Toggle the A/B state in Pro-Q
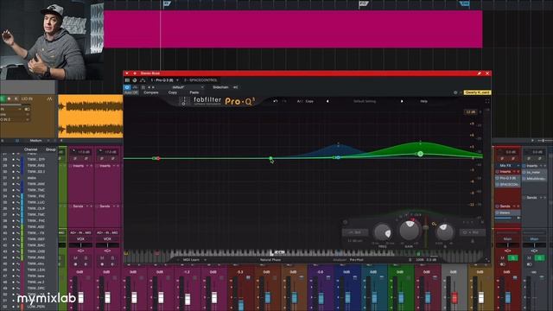 pos(300,101)
